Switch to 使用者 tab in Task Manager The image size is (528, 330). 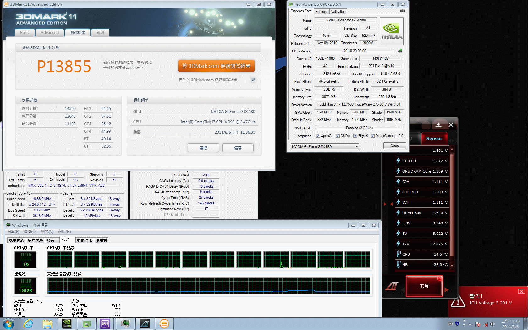(x=101, y=240)
